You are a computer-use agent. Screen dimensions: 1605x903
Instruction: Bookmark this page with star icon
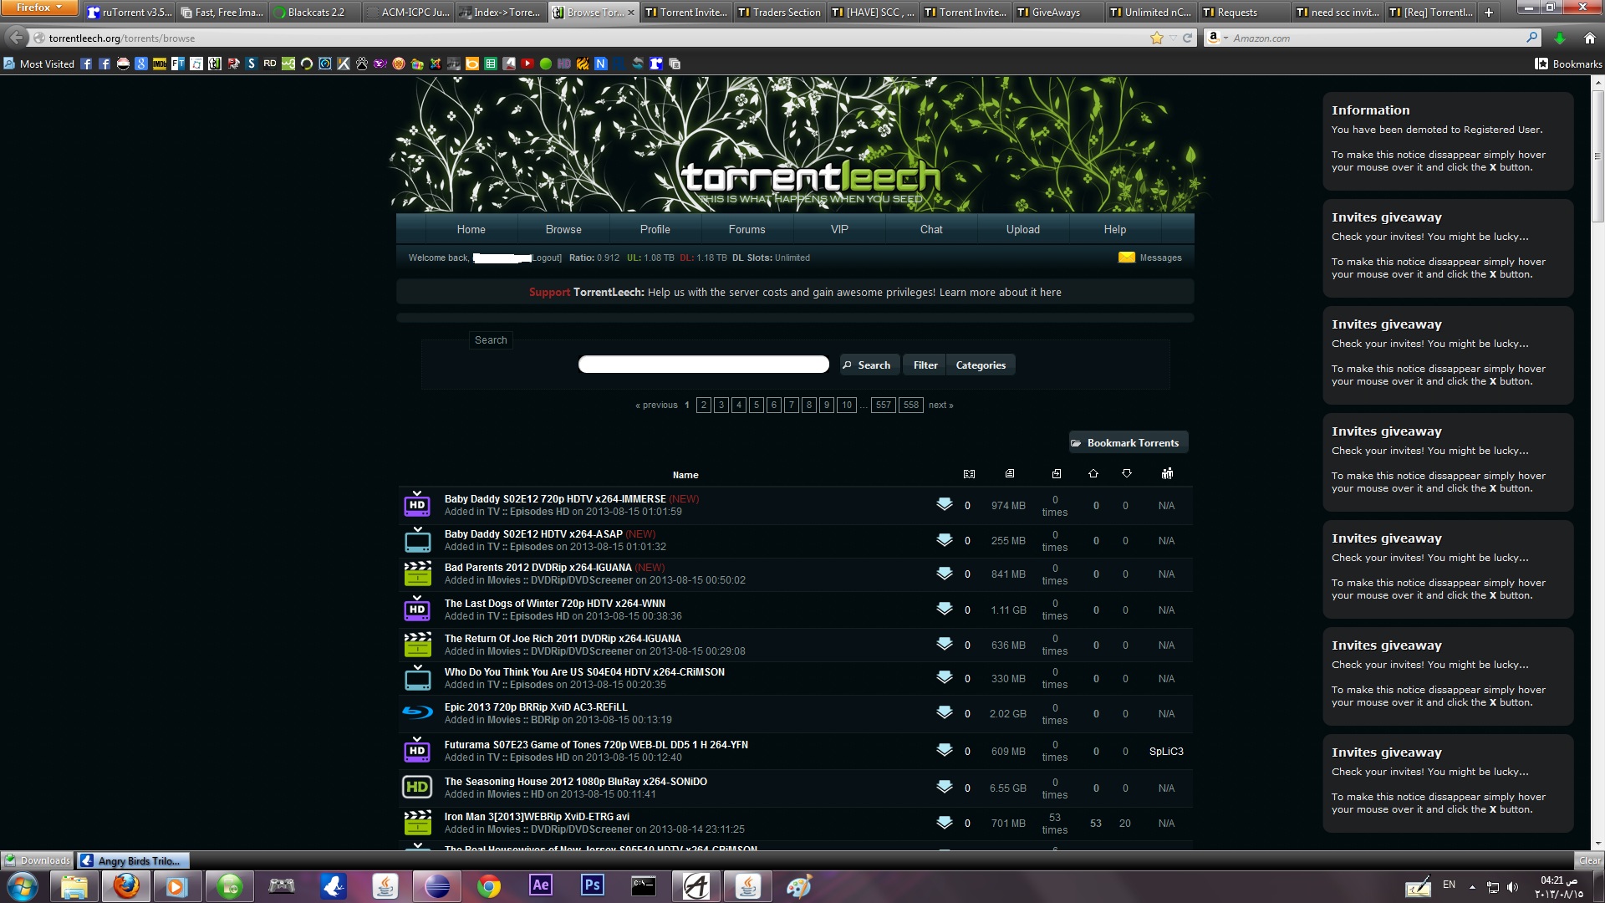point(1157,38)
